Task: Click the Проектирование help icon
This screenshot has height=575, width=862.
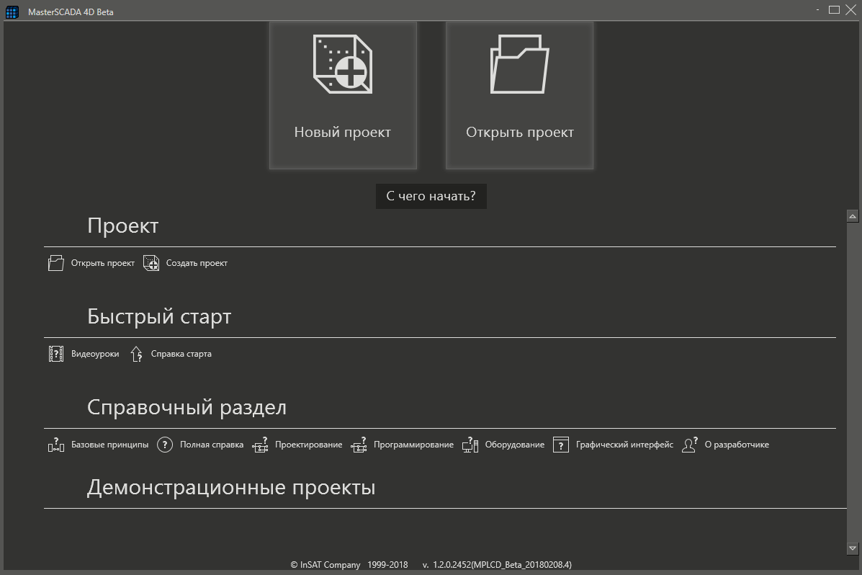Action: [x=260, y=445]
